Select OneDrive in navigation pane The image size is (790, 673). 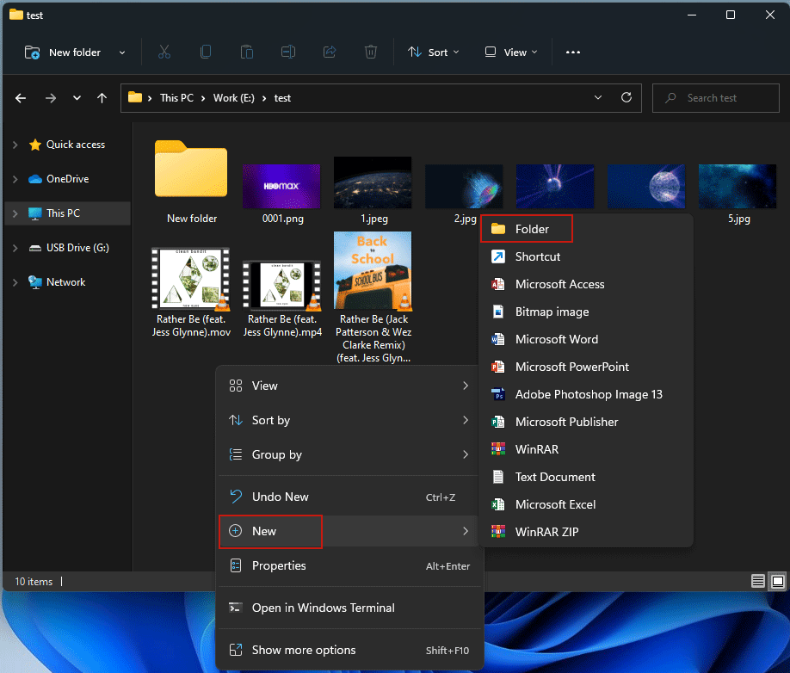point(67,179)
